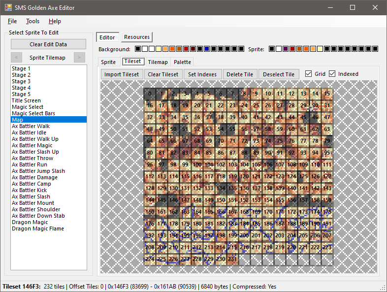
Task: Click the Delete Tile button
Action: click(240, 74)
